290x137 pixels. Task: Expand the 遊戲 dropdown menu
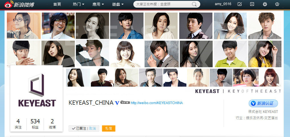[118, 4]
